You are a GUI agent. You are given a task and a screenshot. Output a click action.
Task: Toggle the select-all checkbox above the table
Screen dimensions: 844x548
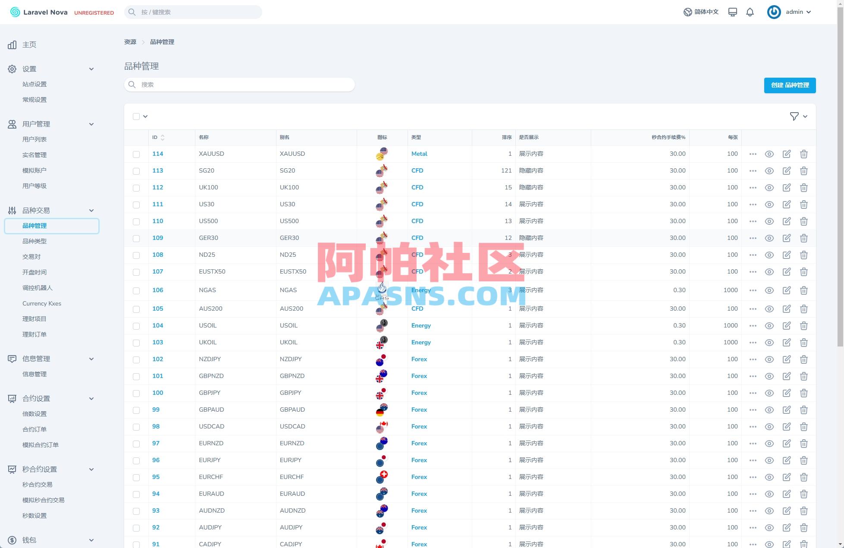(x=136, y=117)
